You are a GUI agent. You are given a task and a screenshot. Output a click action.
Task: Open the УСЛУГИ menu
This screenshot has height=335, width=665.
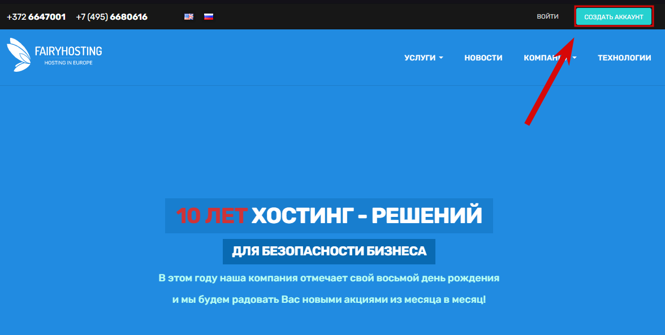420,58
